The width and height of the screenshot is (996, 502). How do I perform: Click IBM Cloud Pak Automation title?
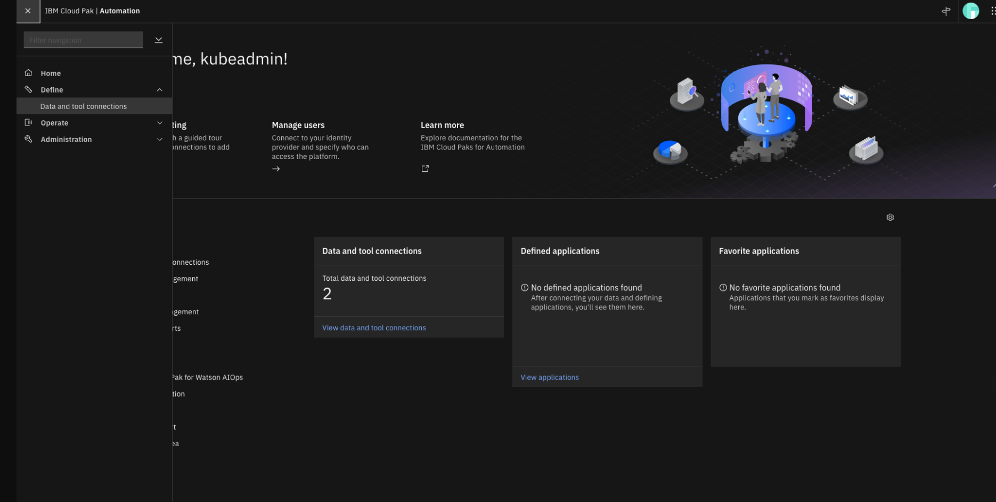click(x=92, y=11)
